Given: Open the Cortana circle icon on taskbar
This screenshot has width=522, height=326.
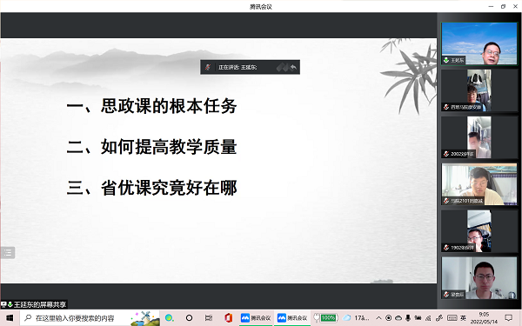Looking at the screenshot, I should [189, 318].
